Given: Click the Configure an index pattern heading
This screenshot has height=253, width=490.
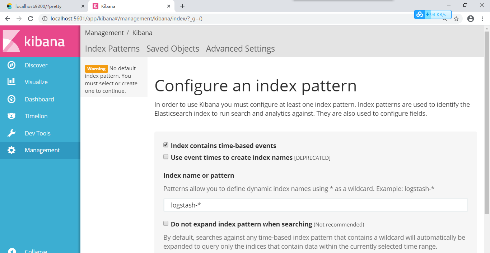Looking at the screenshot, I should click(x=256, y=86).
